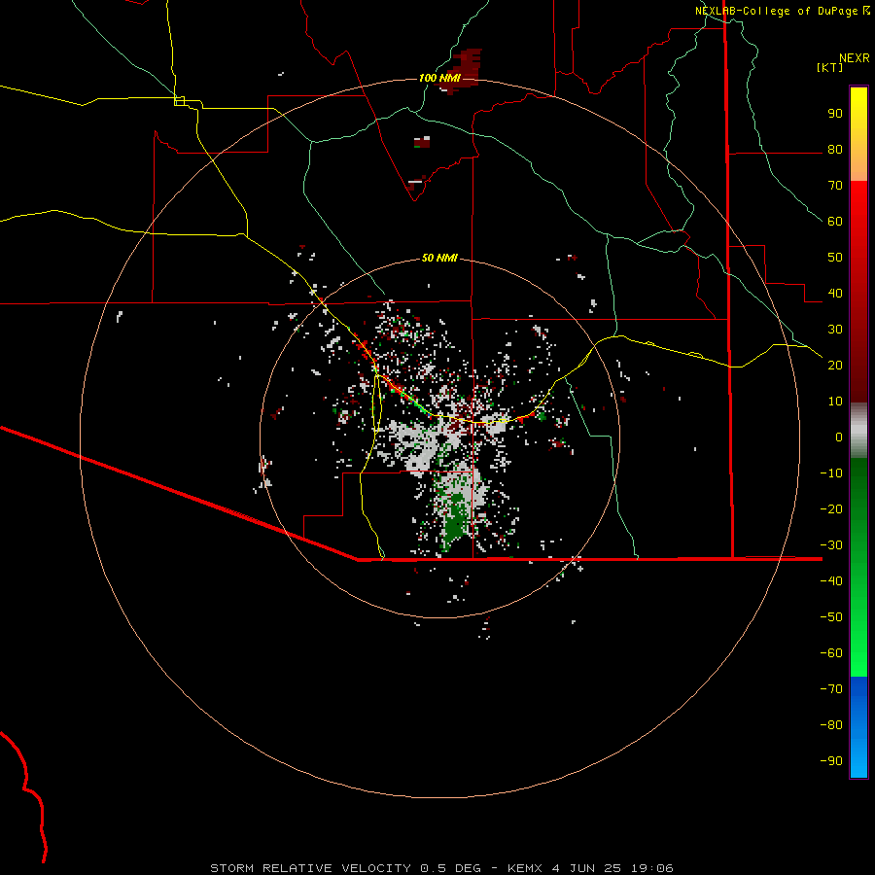Click the 70 value on the velocity scale
The height and width of the screenshot is (875, 875).
click(x=835, y=186)
